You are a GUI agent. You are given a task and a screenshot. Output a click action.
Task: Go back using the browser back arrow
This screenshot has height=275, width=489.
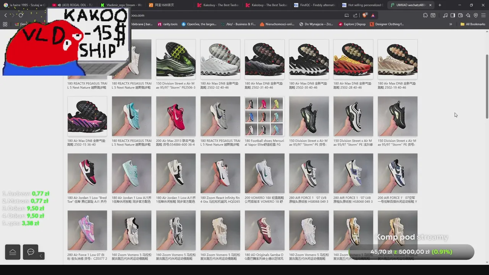5,15
